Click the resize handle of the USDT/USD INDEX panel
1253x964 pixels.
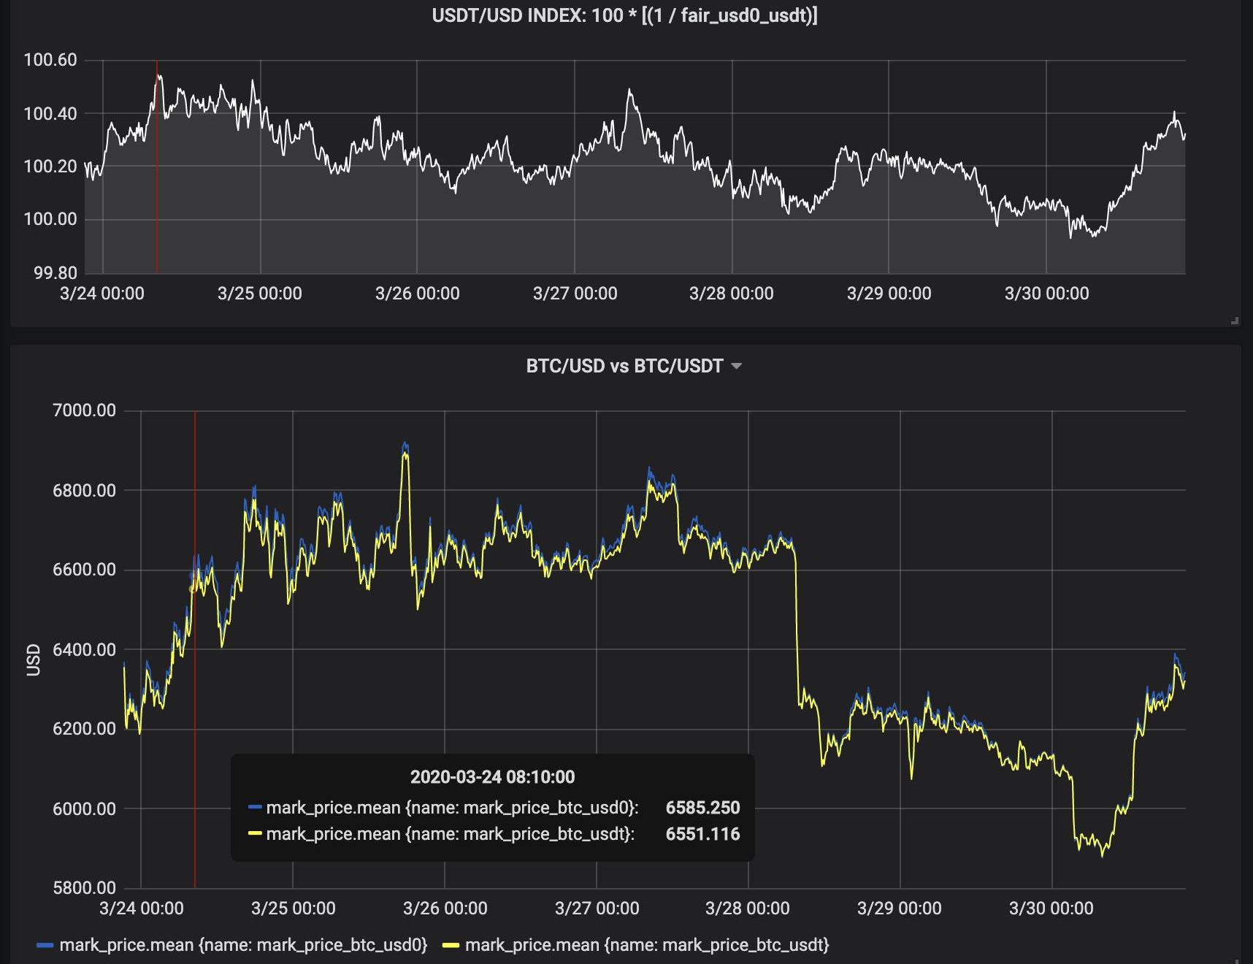1234,320
